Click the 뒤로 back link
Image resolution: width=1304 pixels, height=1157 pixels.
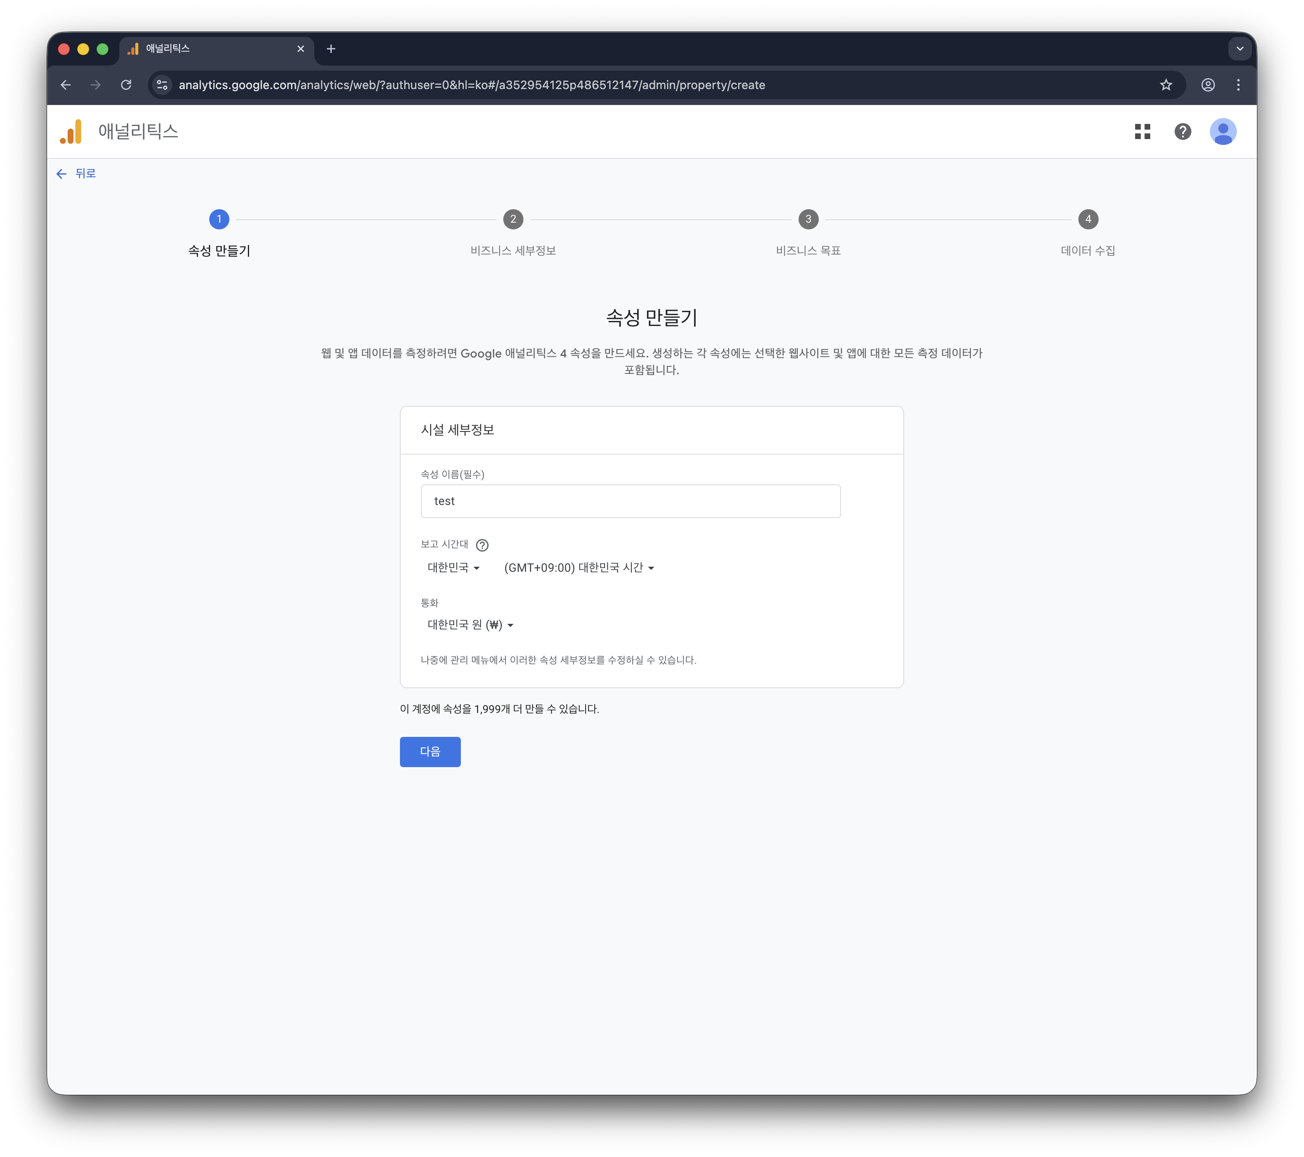click(76, 174)
